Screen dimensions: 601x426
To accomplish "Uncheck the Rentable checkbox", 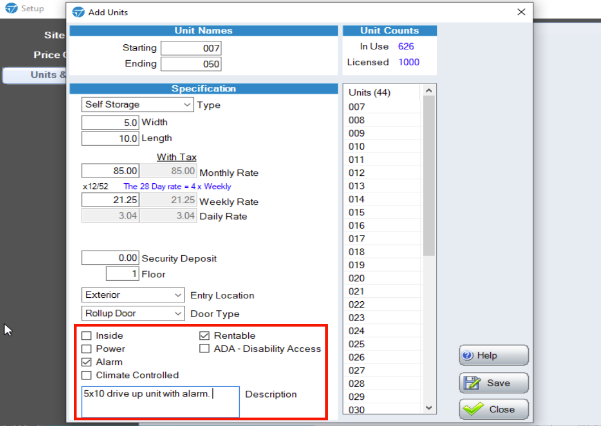I will pos(204,336).
